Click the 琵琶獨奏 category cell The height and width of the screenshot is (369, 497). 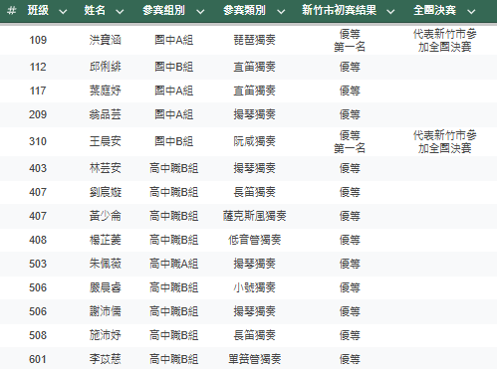click(x=255, y=40)
